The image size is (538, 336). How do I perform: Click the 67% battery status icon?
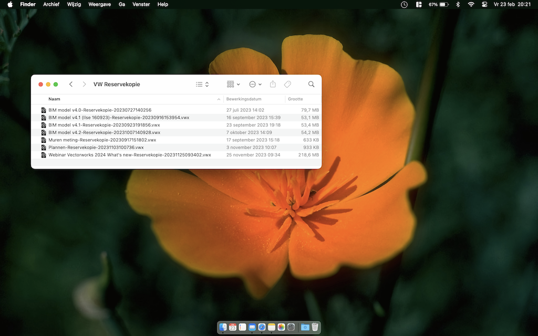(439, 4)
